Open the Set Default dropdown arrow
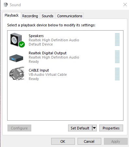 [x=94, y=128]
